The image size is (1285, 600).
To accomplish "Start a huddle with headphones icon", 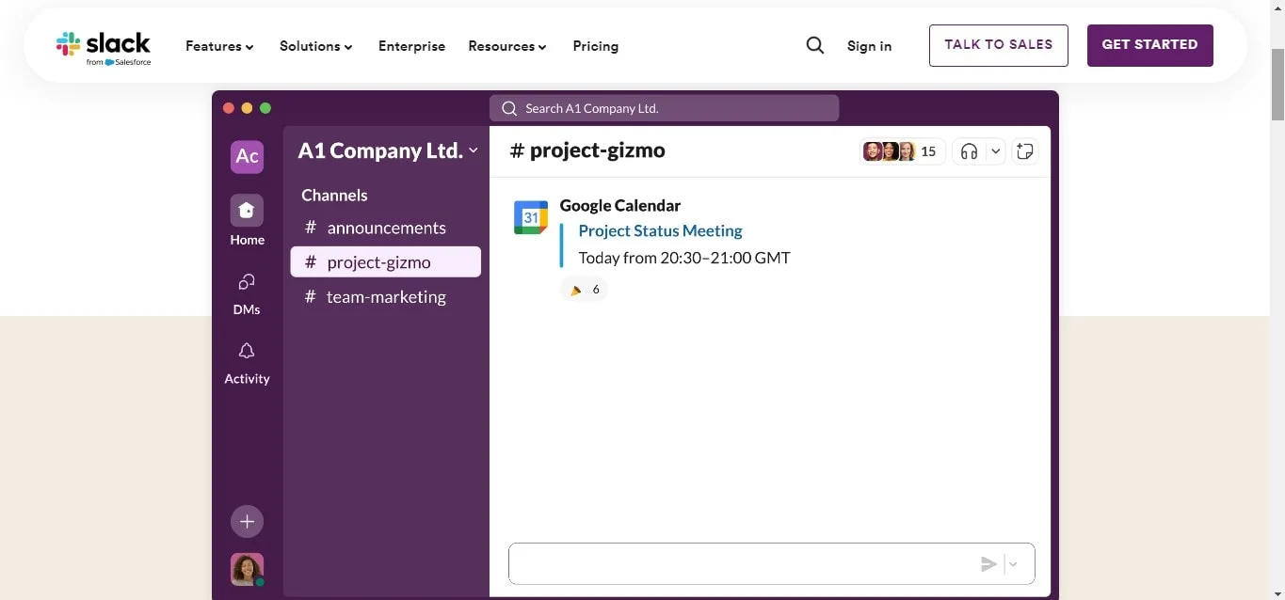I will pyautogui.click(x=970, y=151).
